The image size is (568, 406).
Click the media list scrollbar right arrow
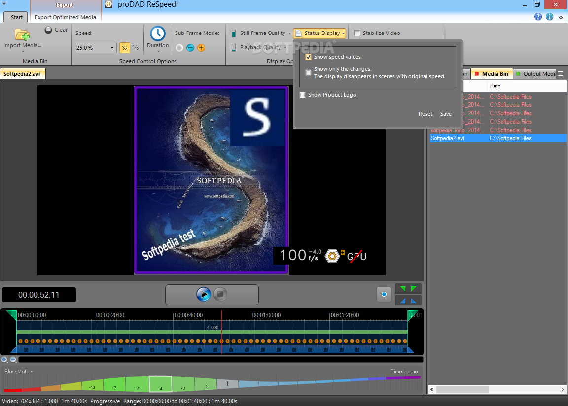(x=562, y=389)
